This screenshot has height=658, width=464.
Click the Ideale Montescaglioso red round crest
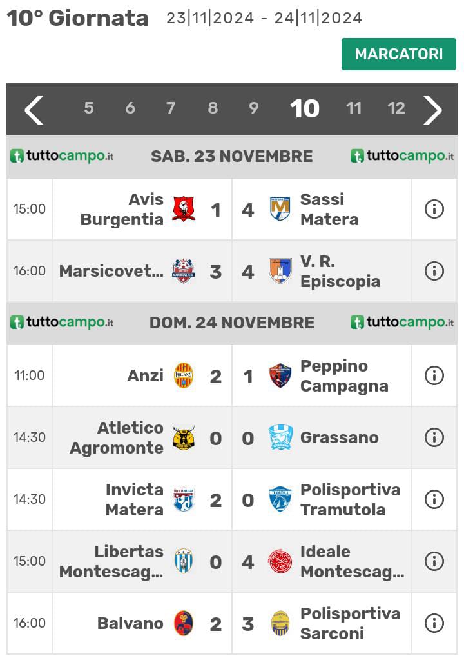[x=280, y=561]
